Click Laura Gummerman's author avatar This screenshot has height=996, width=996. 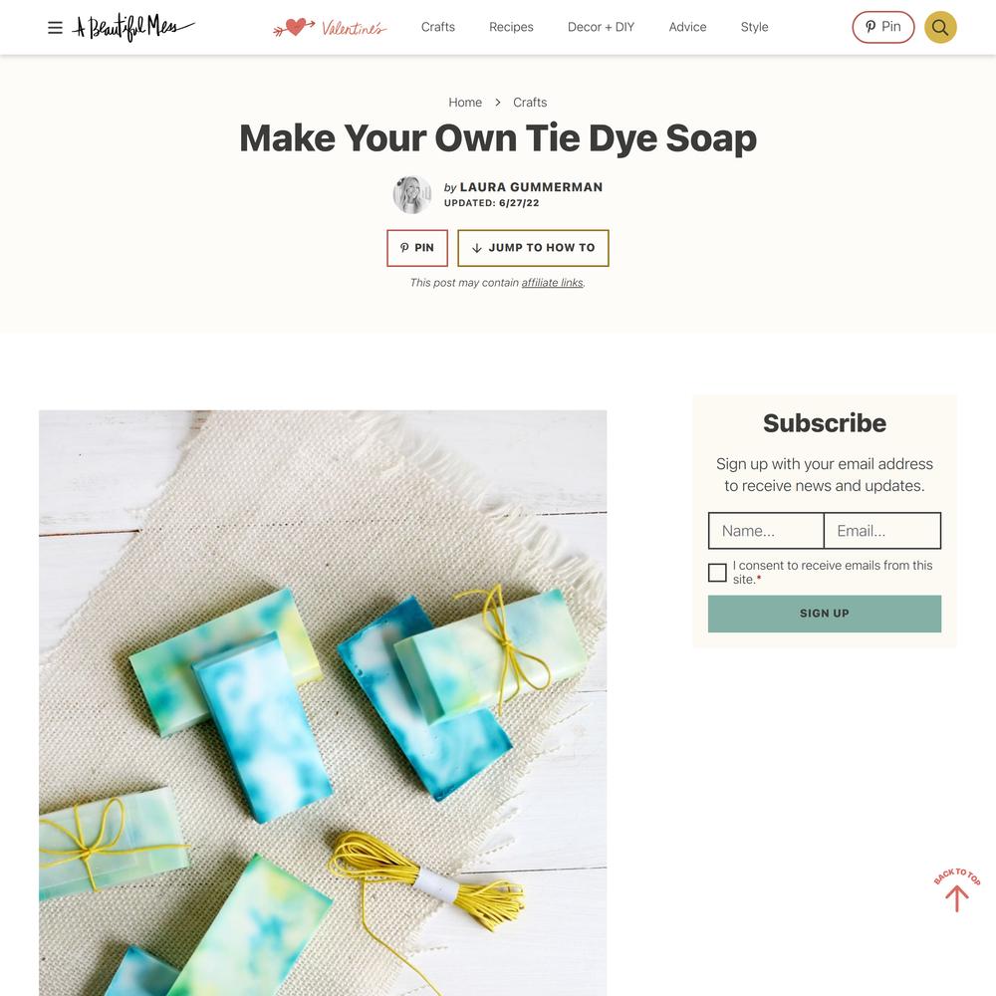click(411, 194)
